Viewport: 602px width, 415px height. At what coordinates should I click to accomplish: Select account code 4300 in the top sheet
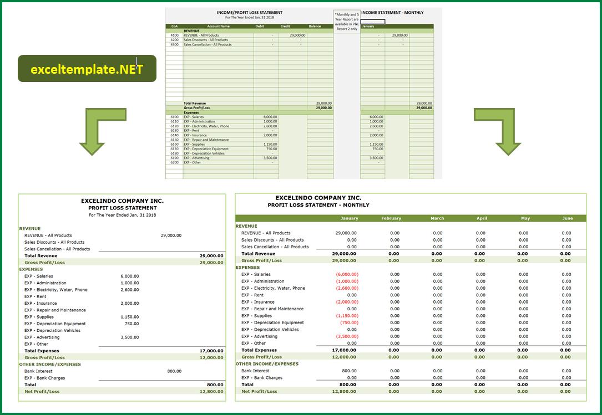(175, 44)
